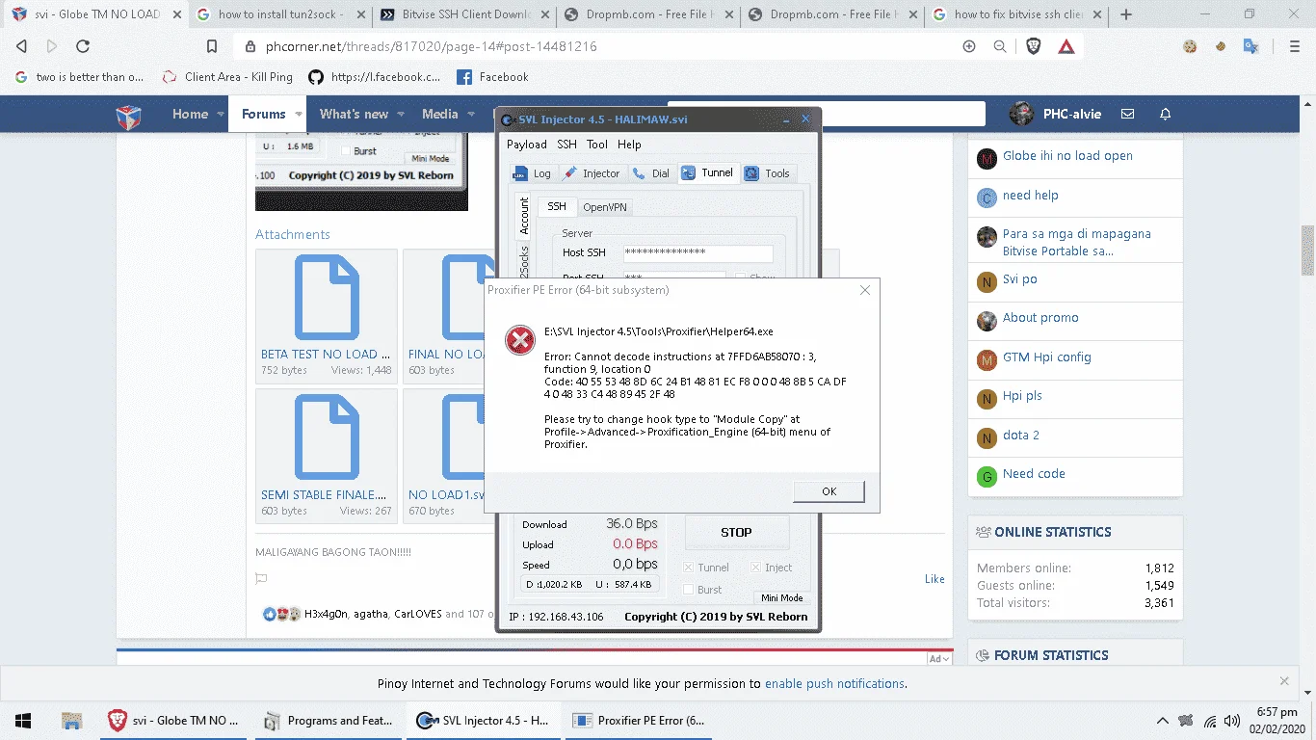Click Like on the forum post
The width and height of the screenshot is (1316, 740).
[934, 579]
